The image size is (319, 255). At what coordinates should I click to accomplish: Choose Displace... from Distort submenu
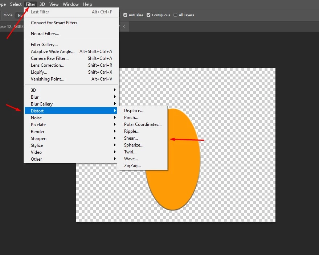point(142,111)
